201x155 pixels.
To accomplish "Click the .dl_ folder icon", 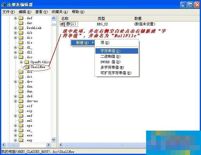I will (21, 47).
